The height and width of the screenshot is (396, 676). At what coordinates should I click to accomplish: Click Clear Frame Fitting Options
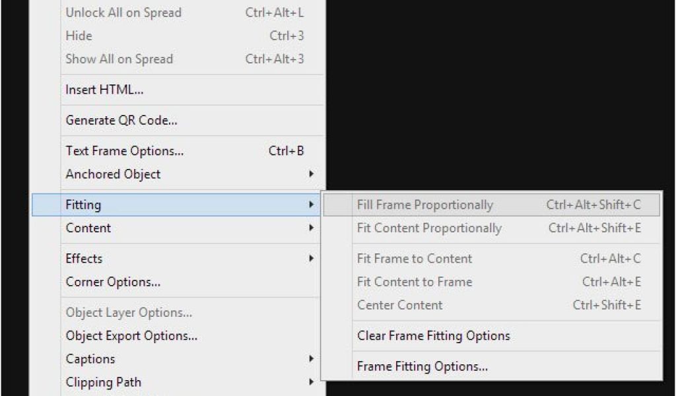point(433,336)
